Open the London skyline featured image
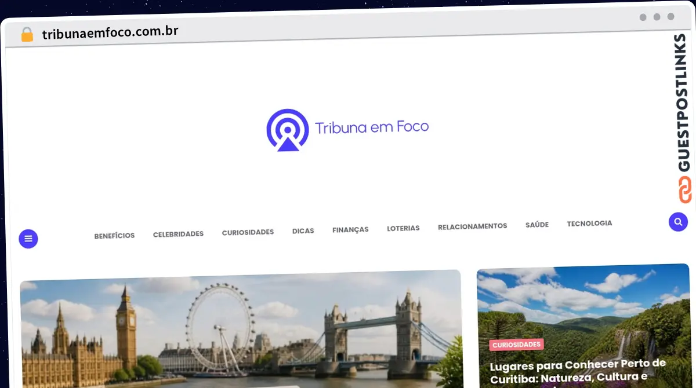The width and height of the screenshot is (696, 388). coord(241,329)
